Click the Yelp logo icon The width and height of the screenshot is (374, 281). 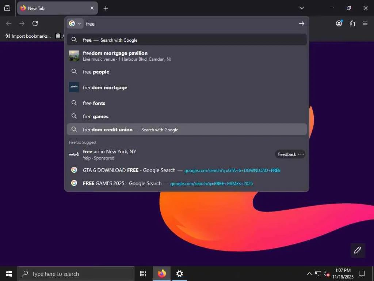tap(74, 154)
